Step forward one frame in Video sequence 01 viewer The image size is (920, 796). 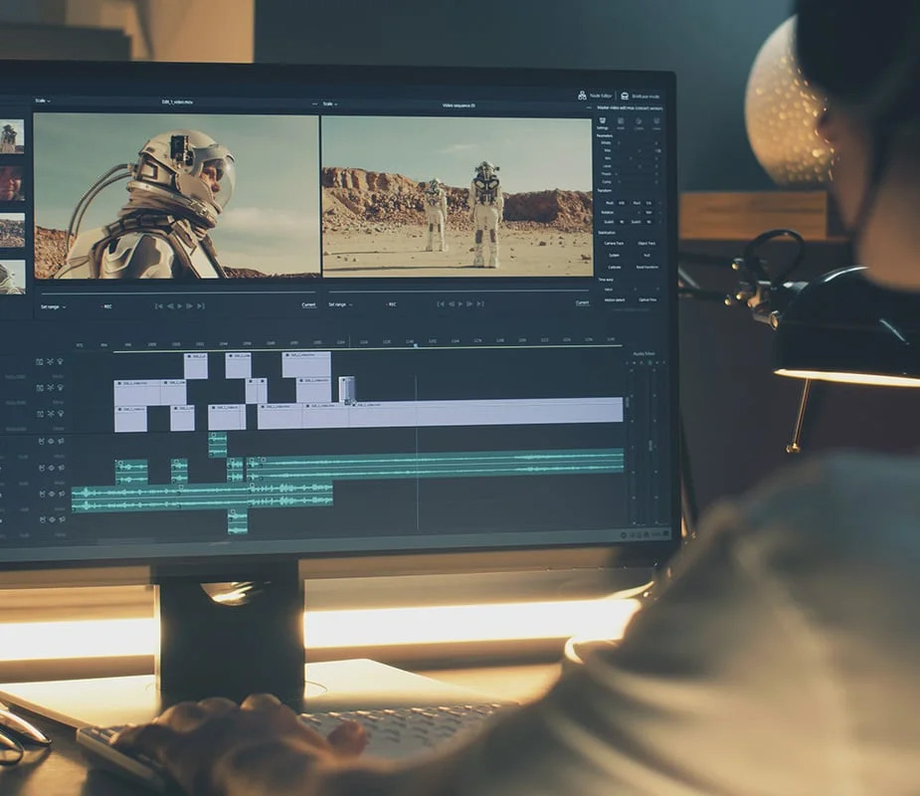(x=469, y=304)
